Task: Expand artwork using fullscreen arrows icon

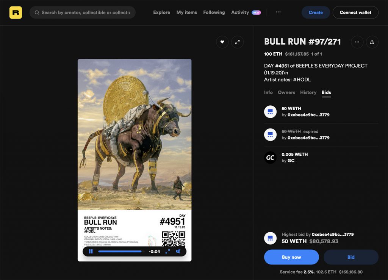Action: click(x=237, y=42)
